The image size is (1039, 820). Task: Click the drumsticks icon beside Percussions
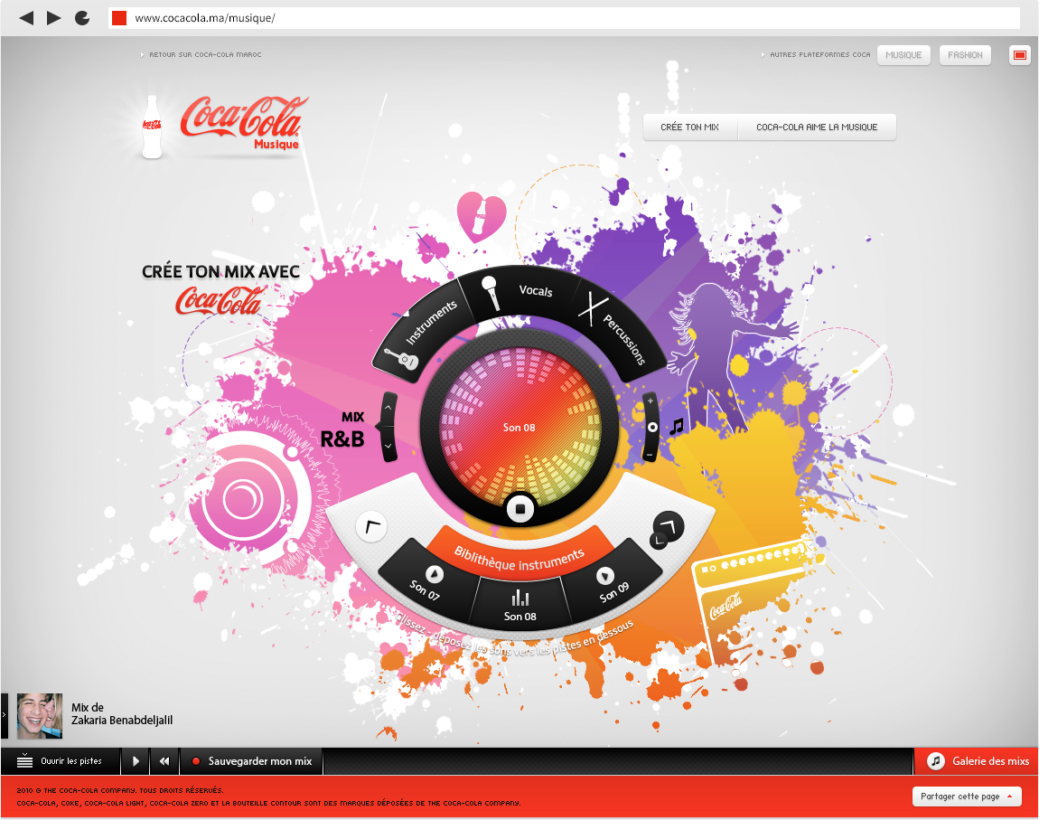pos(593,309)
